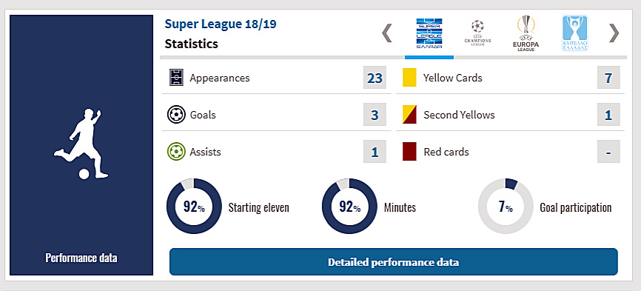
Task: Click the football pitch Appearances icon
Action: [176, 78]
